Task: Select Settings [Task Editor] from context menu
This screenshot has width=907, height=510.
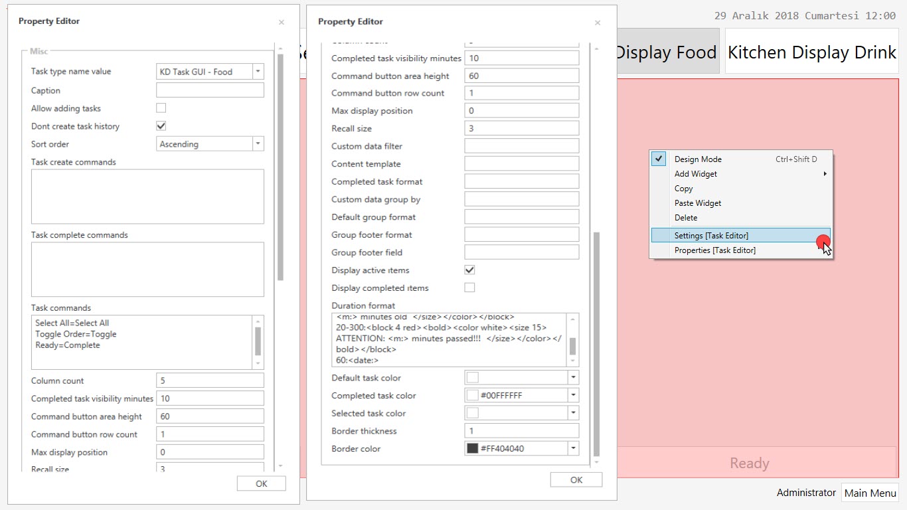Action: pos(711,236)
